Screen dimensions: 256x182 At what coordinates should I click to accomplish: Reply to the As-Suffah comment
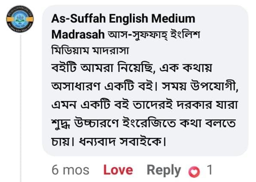[164, 170]
